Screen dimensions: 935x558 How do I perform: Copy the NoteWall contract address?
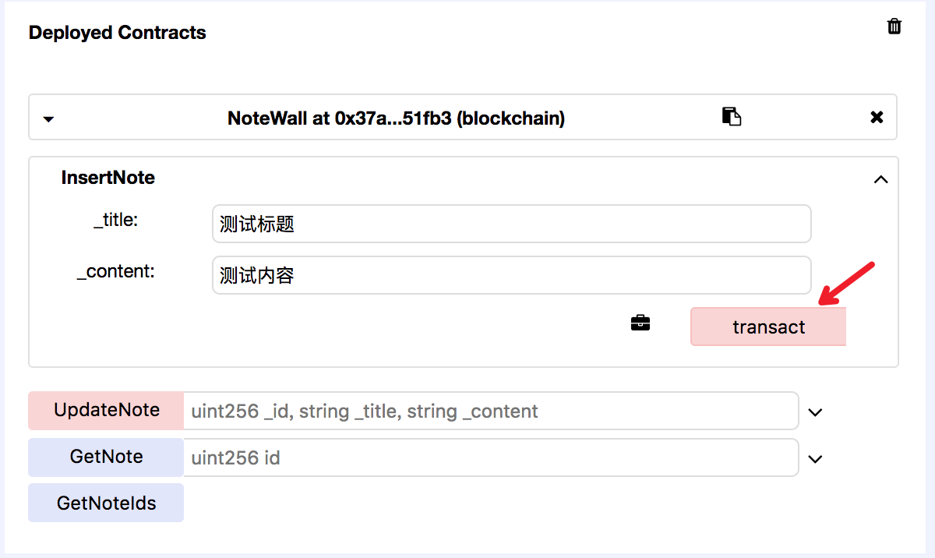click(731, 117)
